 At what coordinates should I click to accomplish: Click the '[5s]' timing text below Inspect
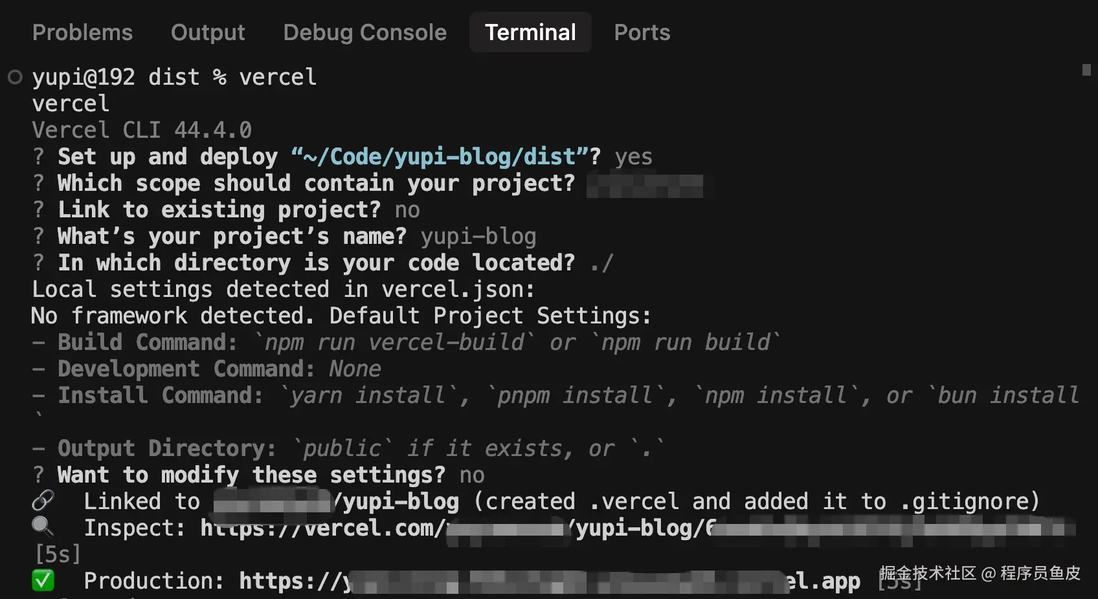click(x=58, y=554)
